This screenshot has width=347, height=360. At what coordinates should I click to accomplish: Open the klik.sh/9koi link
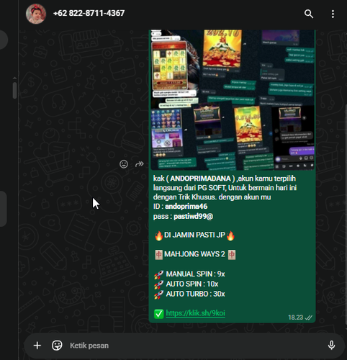click(x=195, y=313)
